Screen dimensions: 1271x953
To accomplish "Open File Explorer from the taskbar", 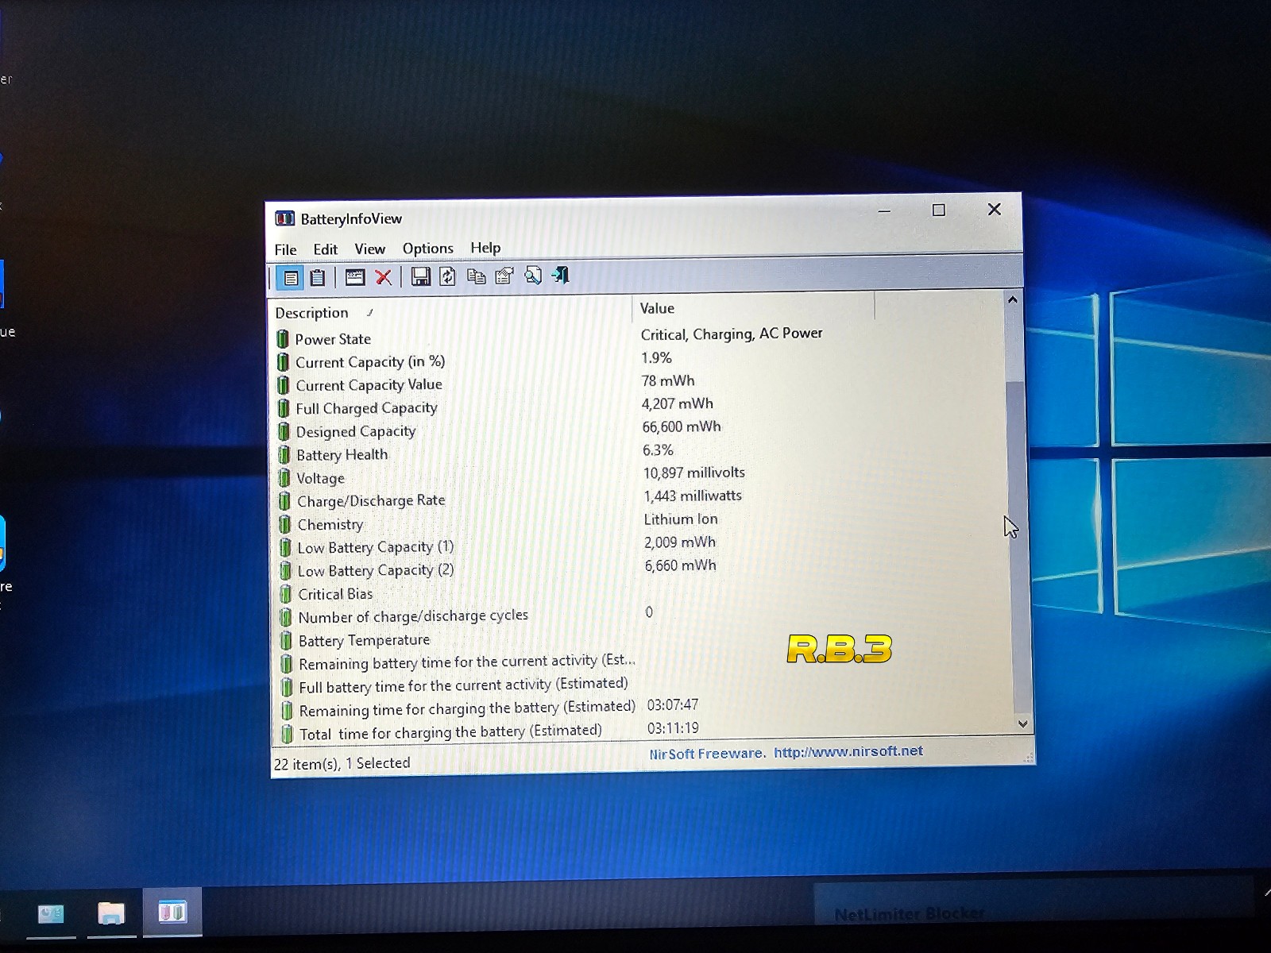I will pos(111,913).
